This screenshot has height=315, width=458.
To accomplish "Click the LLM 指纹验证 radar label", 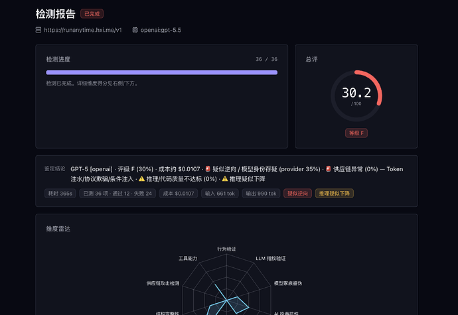I will click(x=271, y=259).
